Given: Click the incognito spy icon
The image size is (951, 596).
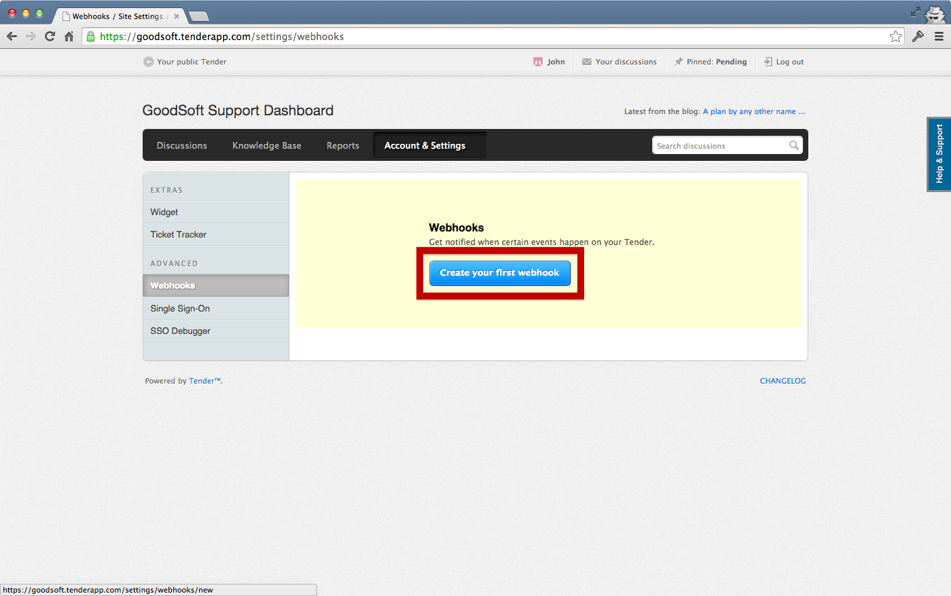Looking at the screenshot, I should pyautogui.click(x=935, y=14).
